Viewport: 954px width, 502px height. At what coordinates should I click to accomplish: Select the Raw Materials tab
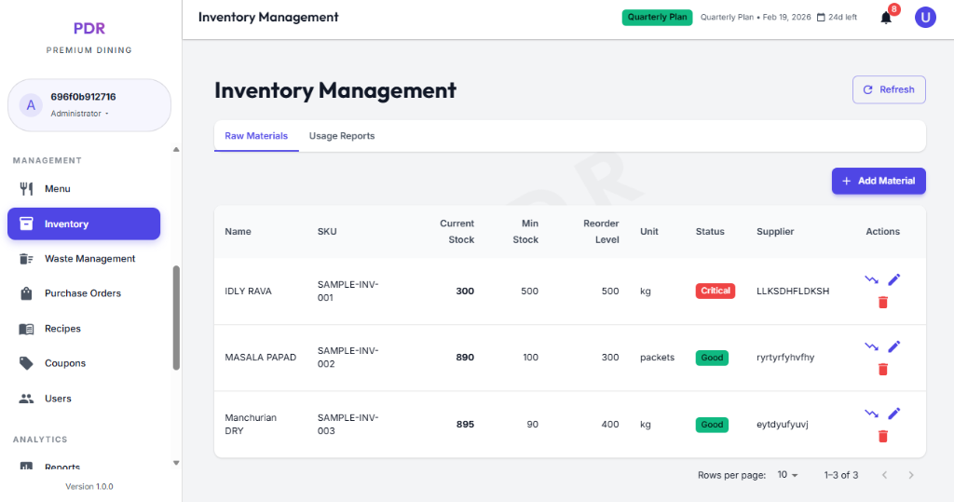point(256,136)
